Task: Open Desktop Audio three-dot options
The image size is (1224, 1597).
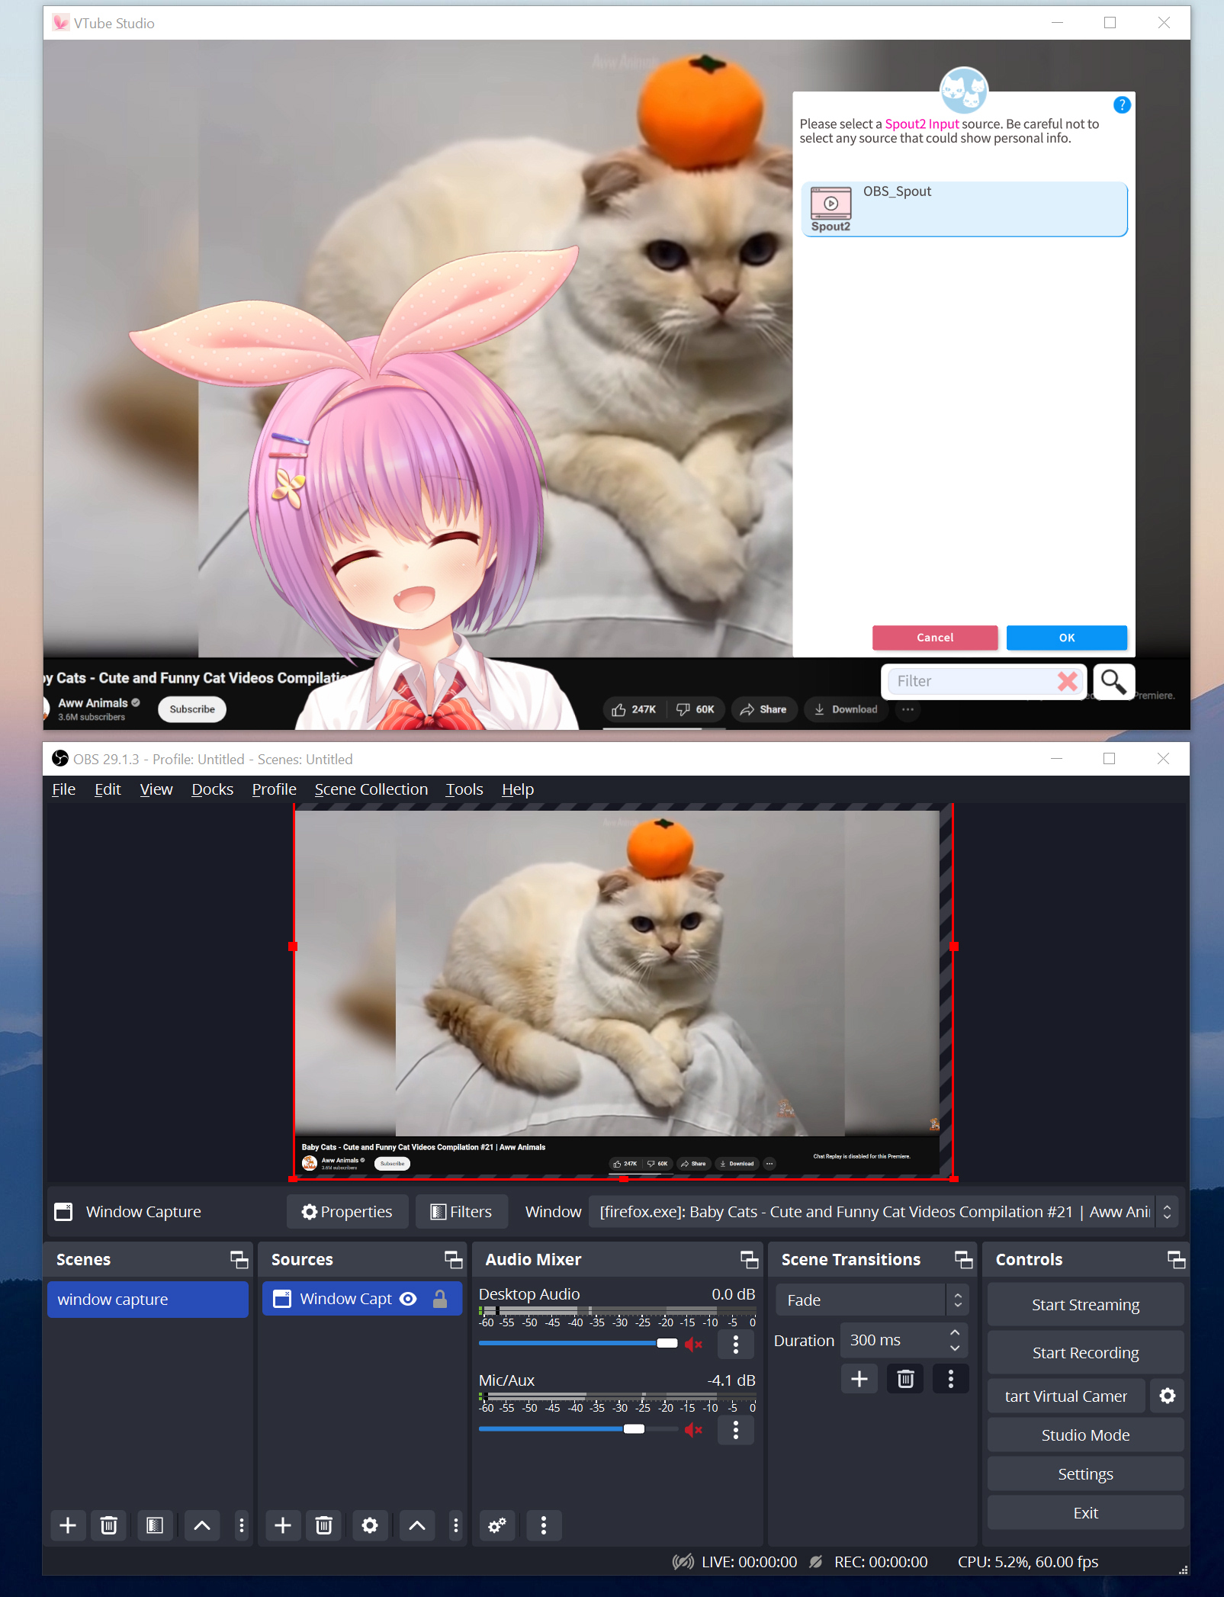Action: [736, 1344]
